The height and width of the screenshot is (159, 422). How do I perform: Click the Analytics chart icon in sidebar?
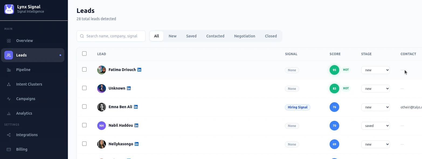point(9,113)
